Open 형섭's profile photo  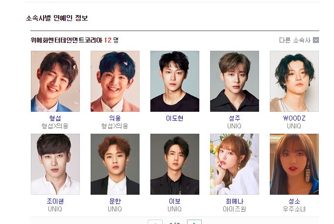[x=55, y=81]
